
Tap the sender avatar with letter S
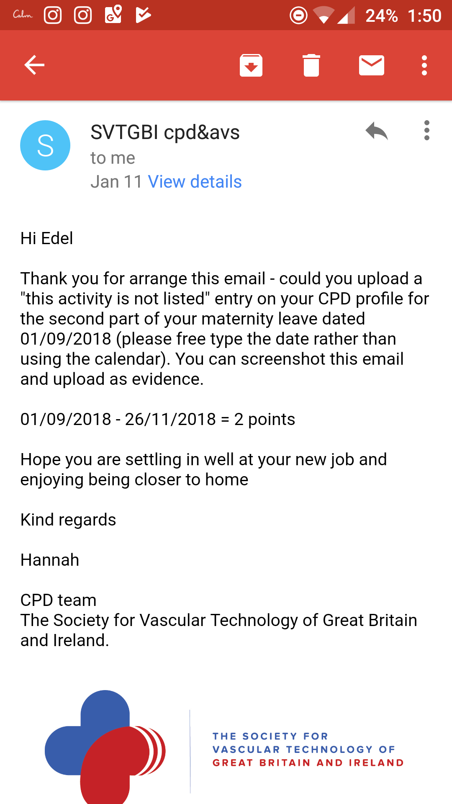[x=45, y=145]
